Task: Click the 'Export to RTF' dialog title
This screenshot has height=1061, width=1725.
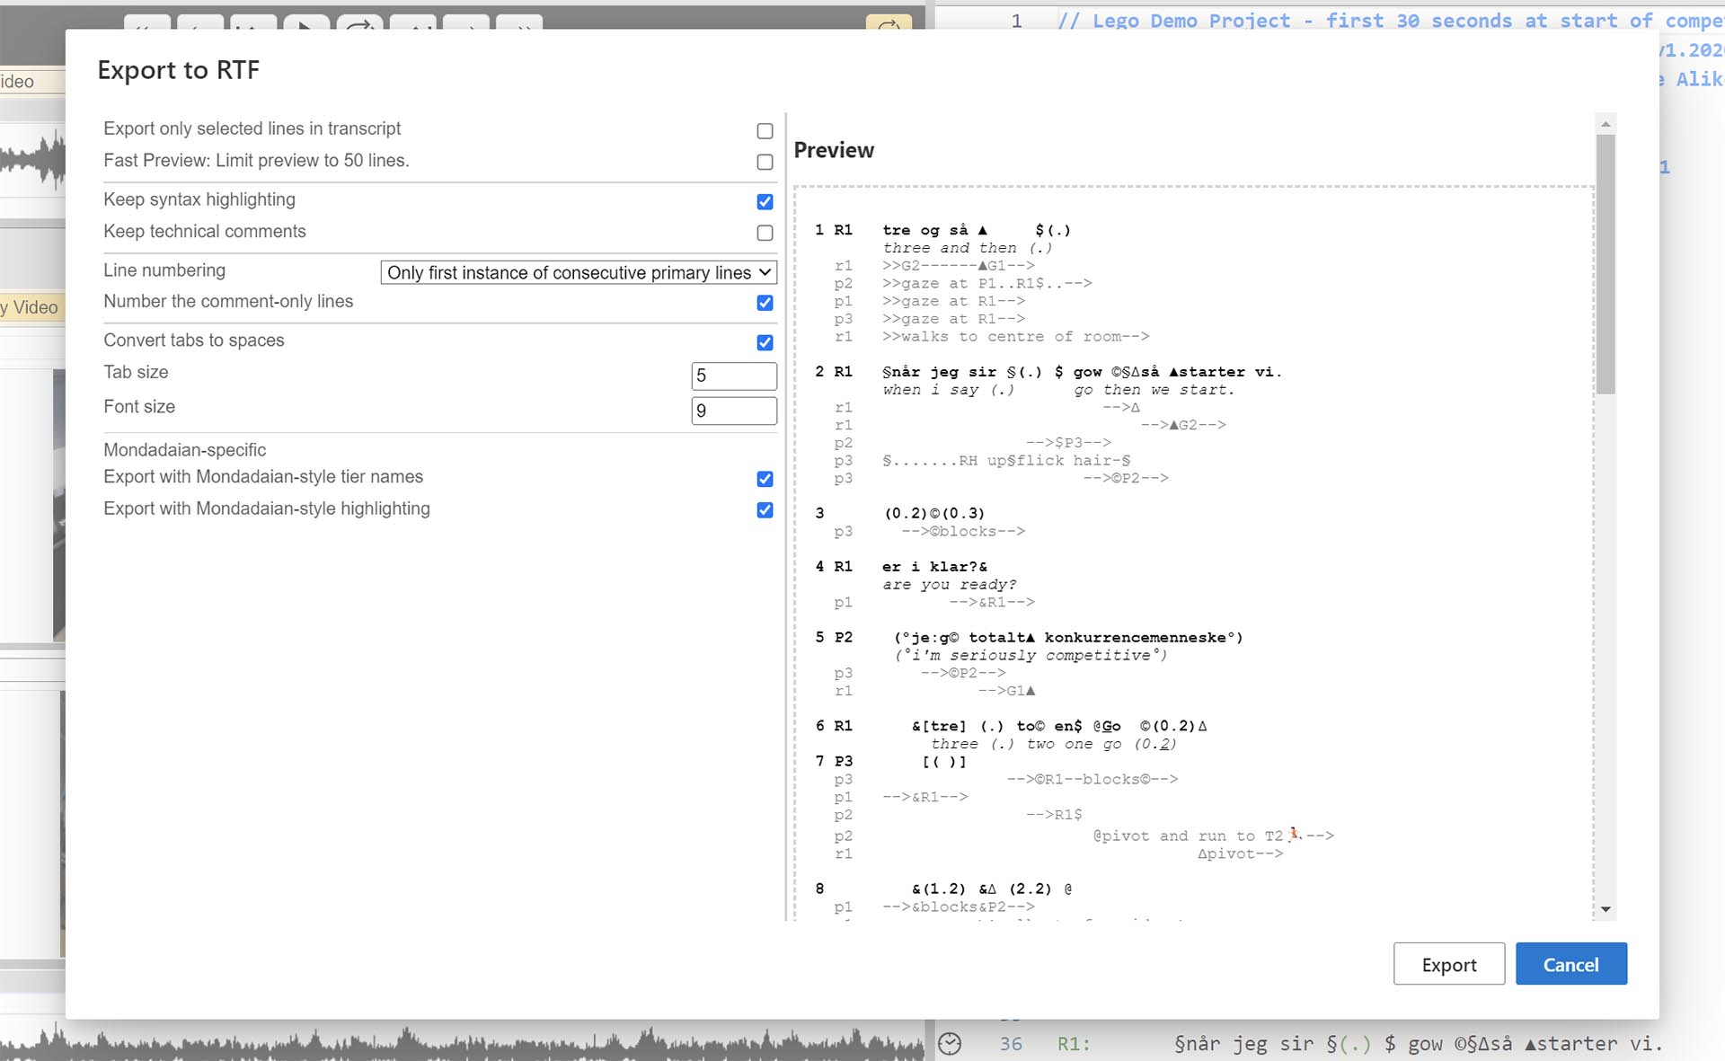Action: 179,70
